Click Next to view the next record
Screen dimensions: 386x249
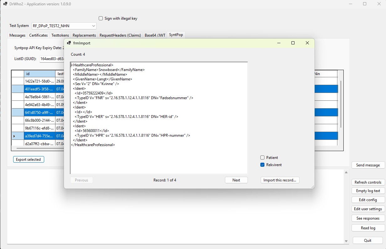236,180
